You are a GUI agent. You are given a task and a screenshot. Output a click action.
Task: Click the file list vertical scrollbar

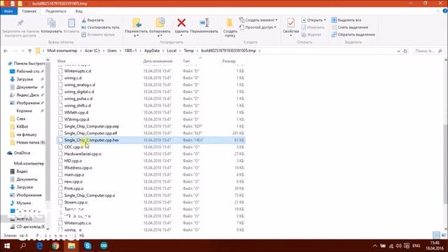(446, 164)
